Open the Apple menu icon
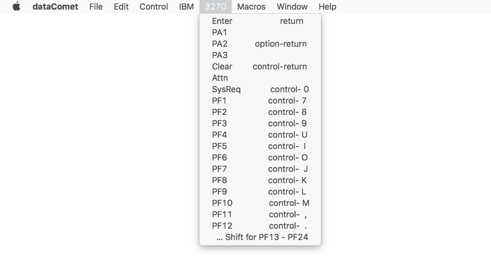This screenshot has width=491, height=258. [16, 7]
